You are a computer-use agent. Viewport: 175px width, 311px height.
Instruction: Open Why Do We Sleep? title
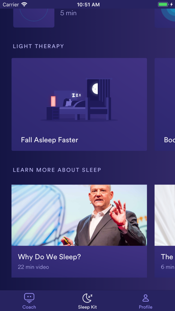click(x=50, y=257)
